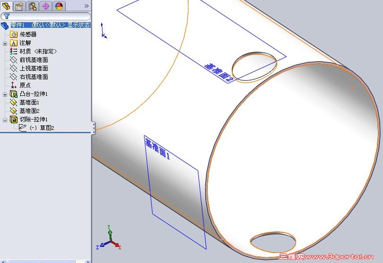The image size is (383, 263).
Task: Click the funnel filter icon
Action: (x=7, y=16)
